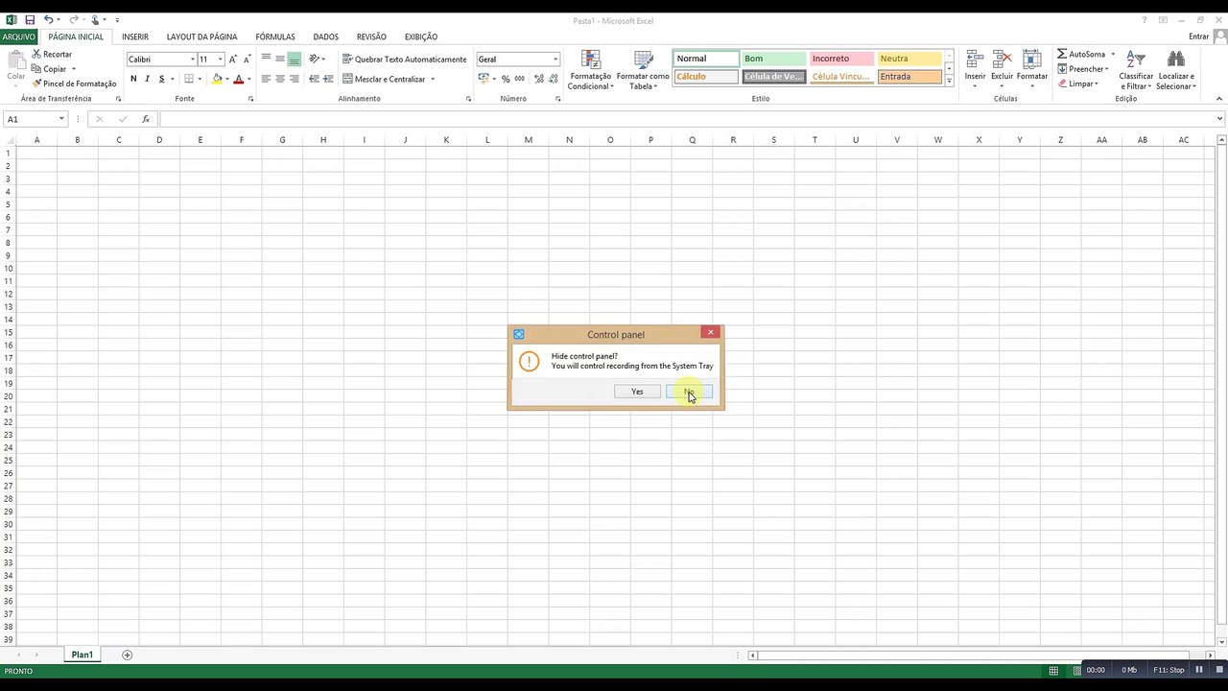Open the font size dropdown
The height and width of the screenshot is (691, 1228).
[220, 60]
